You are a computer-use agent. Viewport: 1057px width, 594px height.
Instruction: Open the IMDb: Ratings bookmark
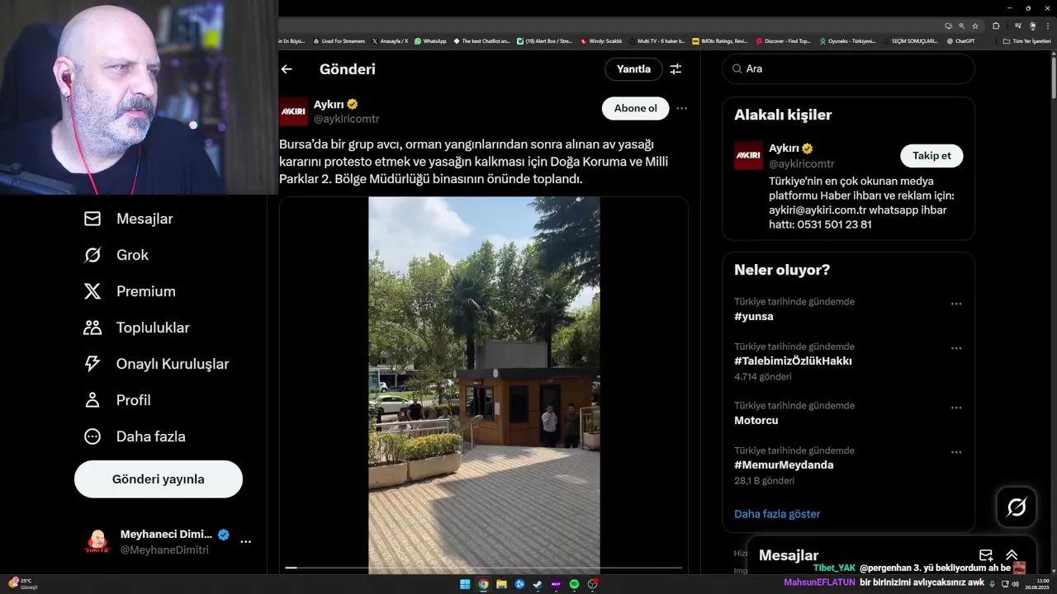tap(720, 40)
